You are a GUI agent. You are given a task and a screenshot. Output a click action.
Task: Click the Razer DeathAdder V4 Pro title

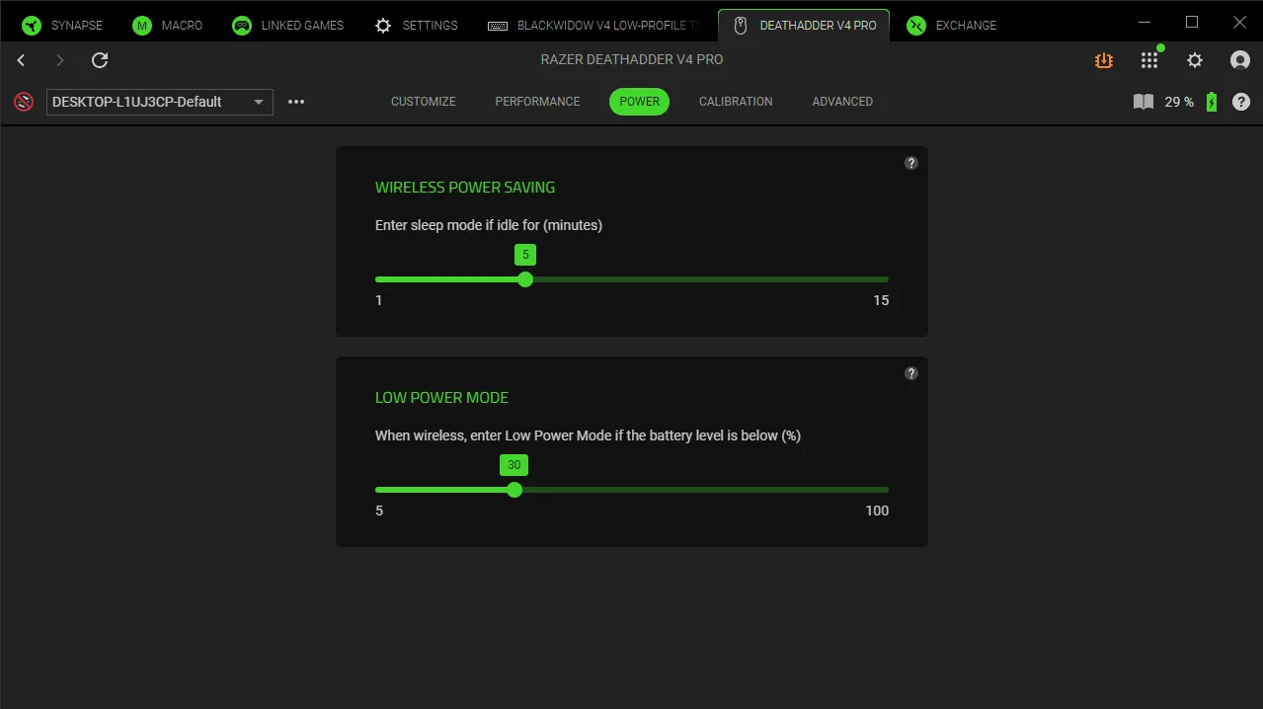632,59
